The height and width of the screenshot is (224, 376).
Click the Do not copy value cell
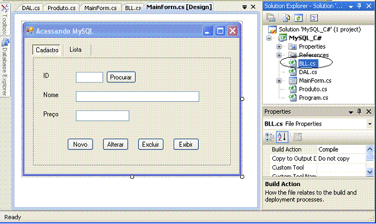[x=342, y=158]
